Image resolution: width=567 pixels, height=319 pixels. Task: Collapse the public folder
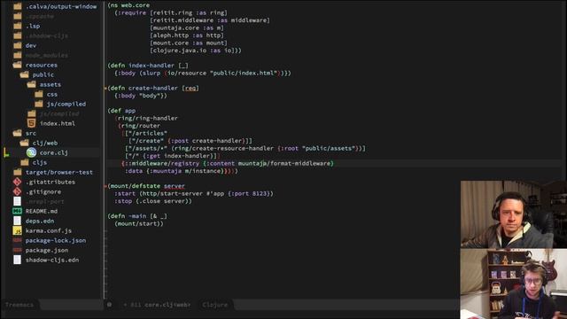[43, 74]
